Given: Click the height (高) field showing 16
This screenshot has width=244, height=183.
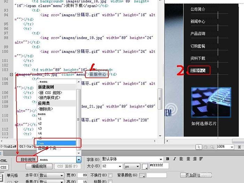Looking at the screenshot, I should point(82,181).
